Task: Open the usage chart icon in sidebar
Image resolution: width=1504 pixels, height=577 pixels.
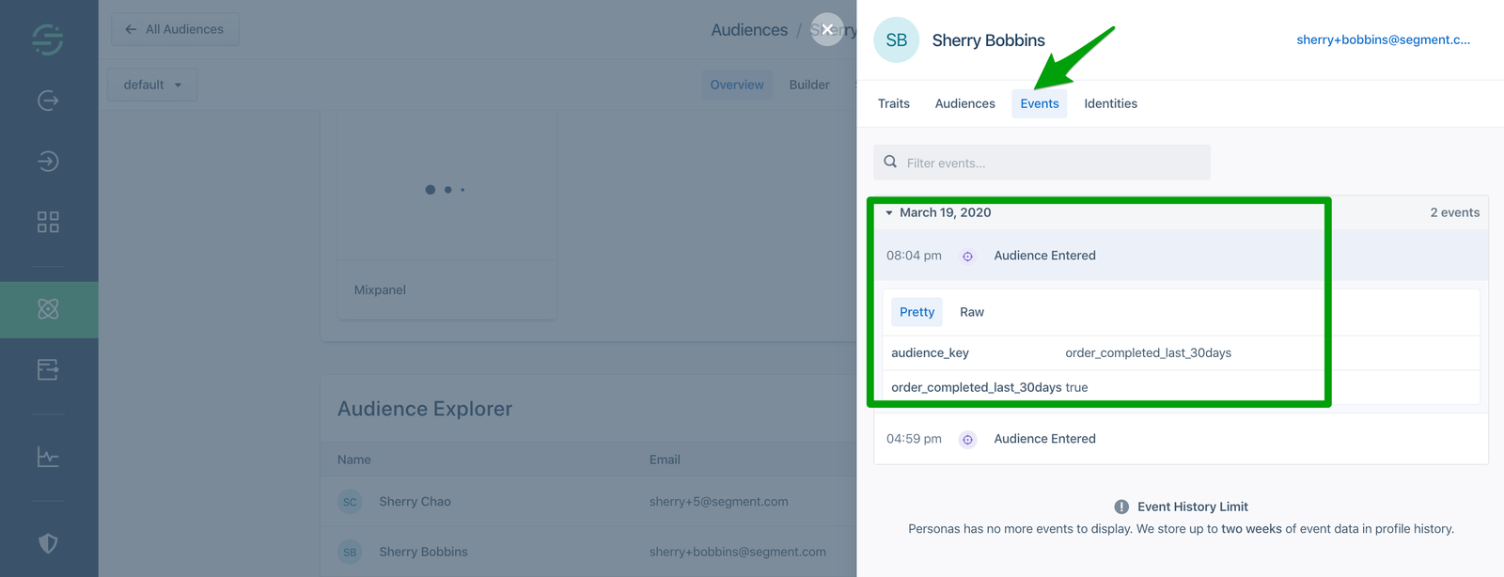Action: (x=48, y=458)
